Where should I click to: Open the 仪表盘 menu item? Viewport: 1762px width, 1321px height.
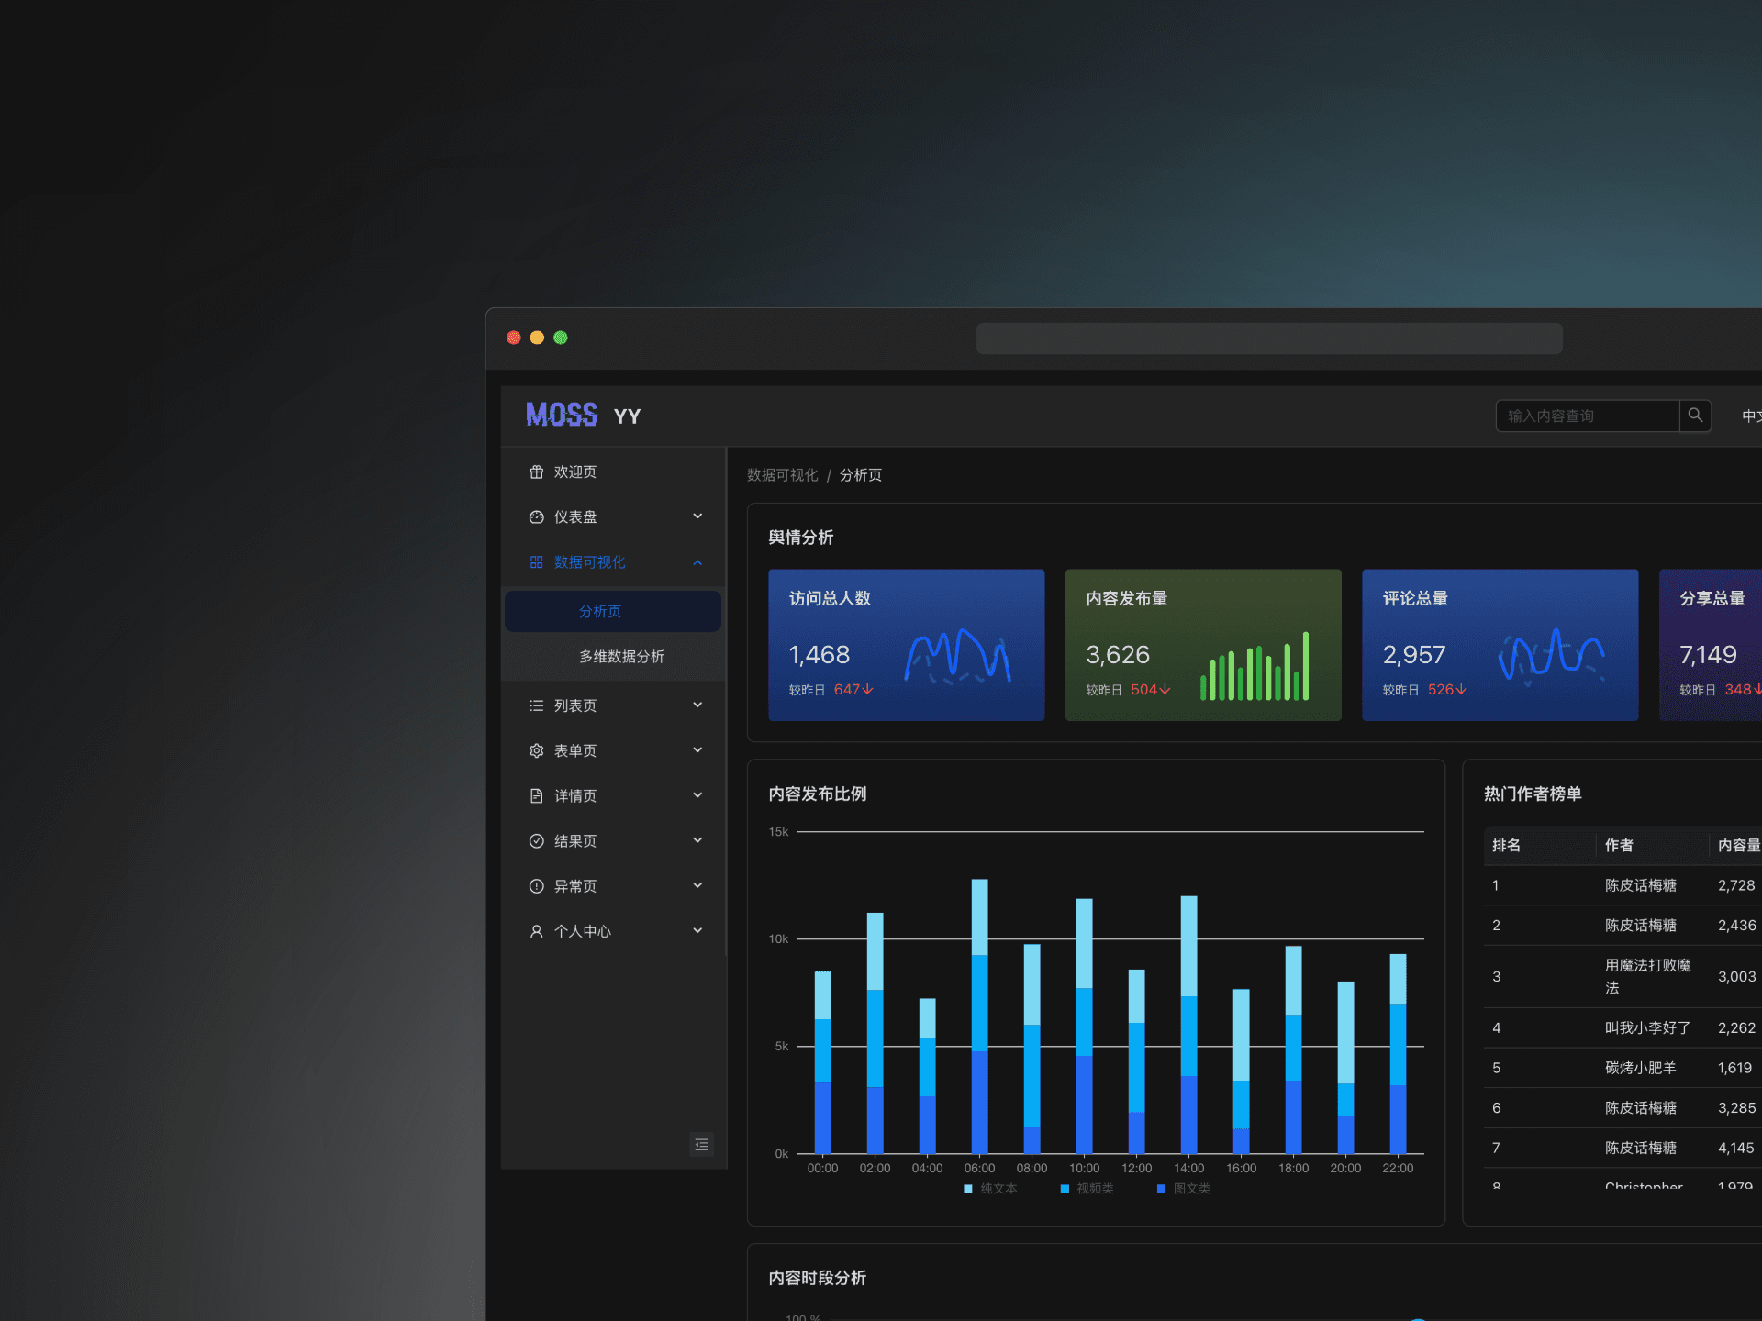pos(613,516)
